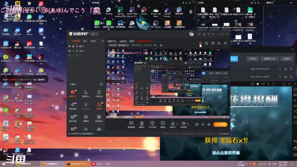
Task: Open the hamburger menu in title bar
Action: pos(213,34)
